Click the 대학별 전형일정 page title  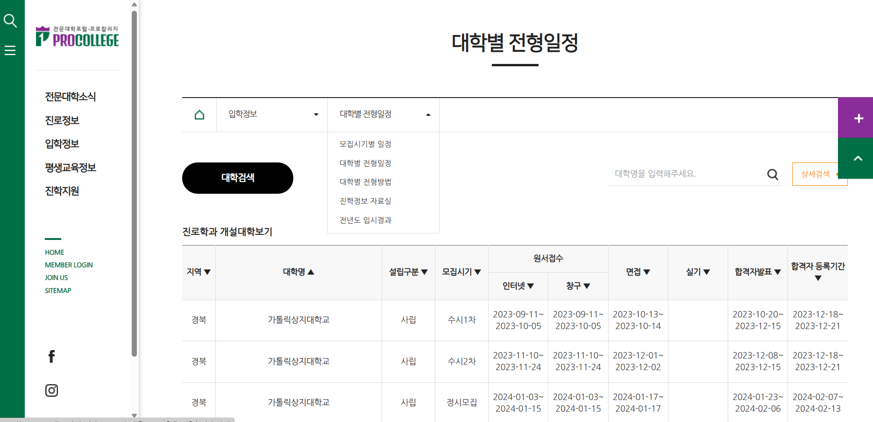coord(515,42)
